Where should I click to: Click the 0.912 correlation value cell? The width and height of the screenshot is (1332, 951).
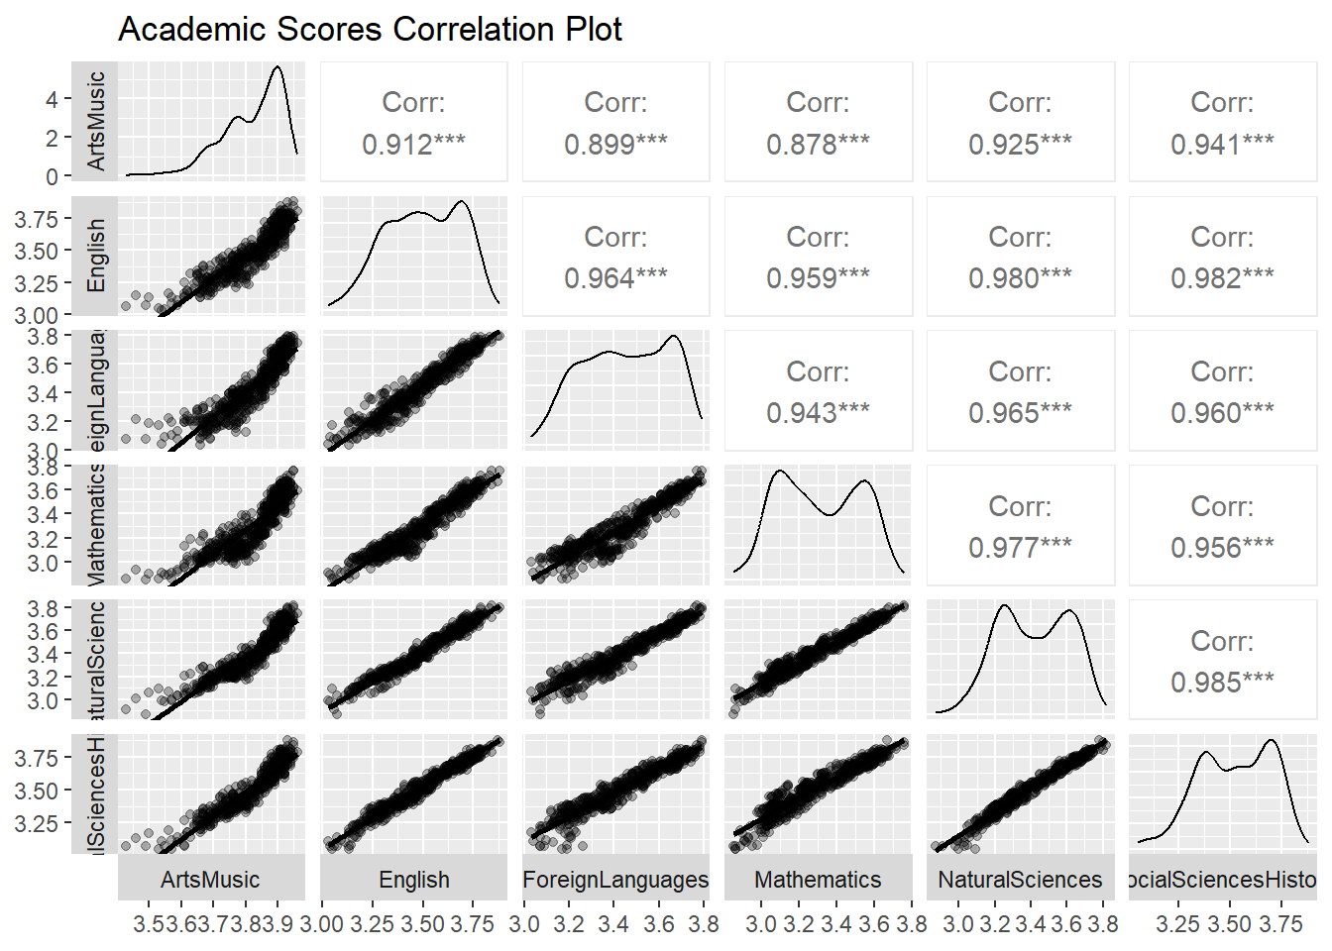tap(413, 123)
